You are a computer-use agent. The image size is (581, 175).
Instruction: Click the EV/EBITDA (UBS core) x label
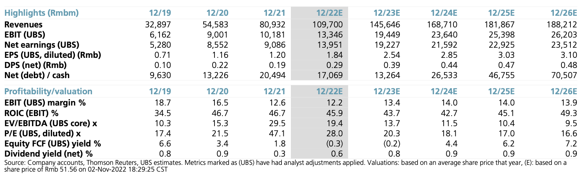click(51, 123)
